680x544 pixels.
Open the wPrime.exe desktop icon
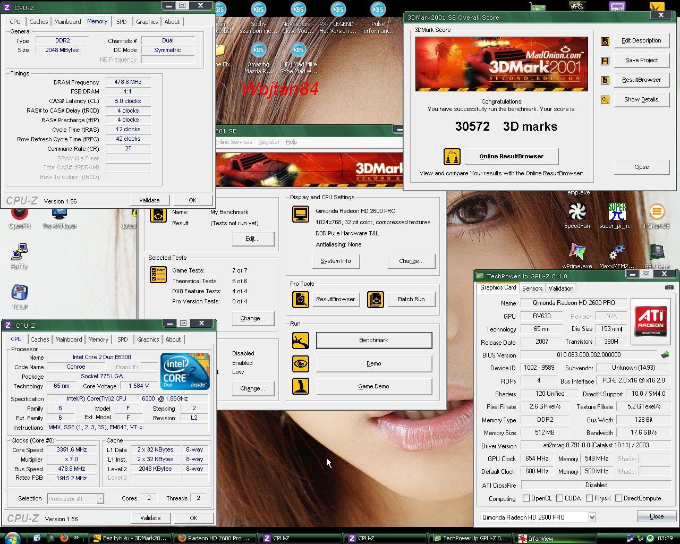tap(577, 256)
